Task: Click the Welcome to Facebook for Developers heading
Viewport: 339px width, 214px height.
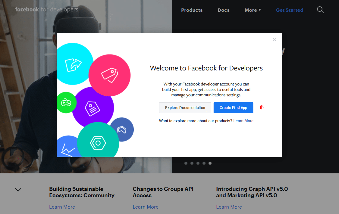Action: [x=206, y=68]
